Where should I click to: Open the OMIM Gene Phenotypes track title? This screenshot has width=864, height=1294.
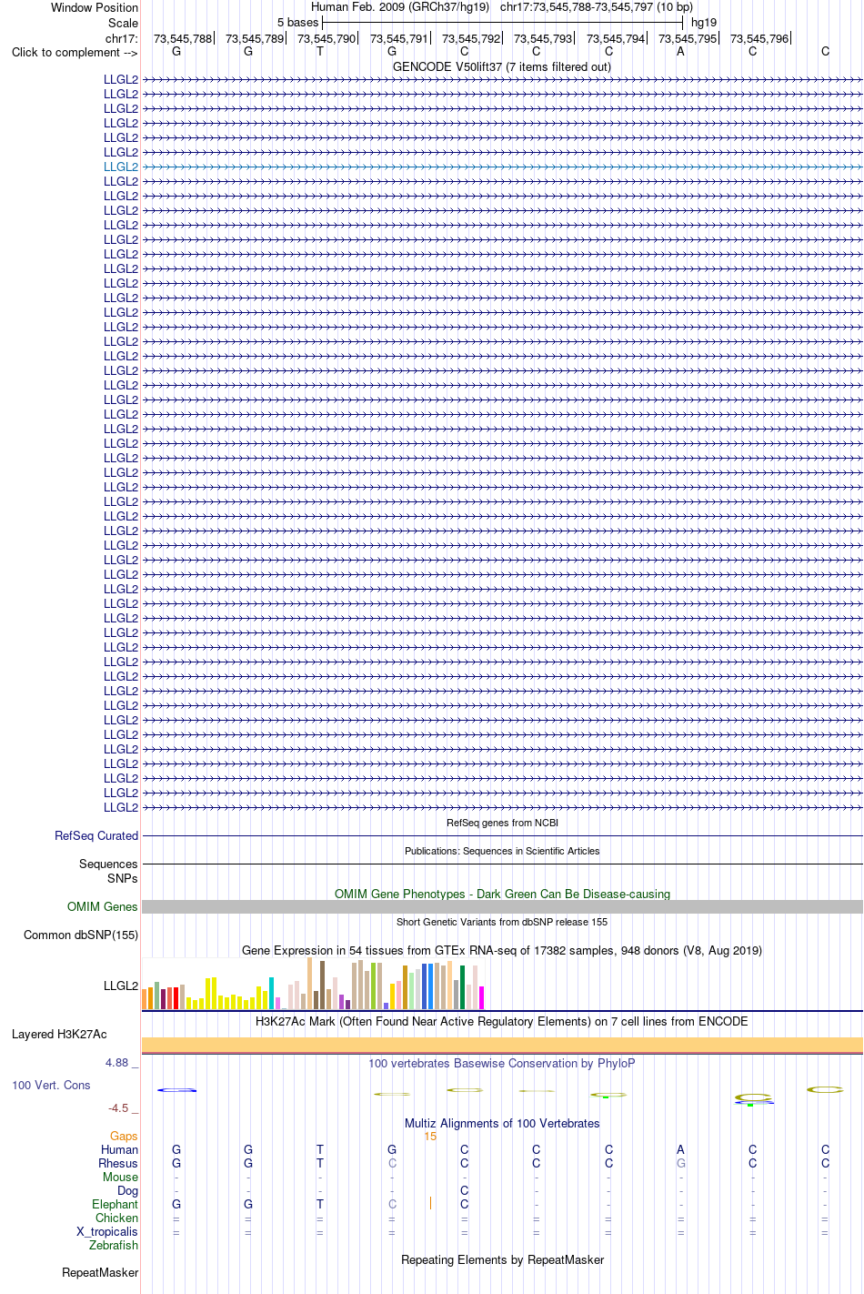click(502, 894)
